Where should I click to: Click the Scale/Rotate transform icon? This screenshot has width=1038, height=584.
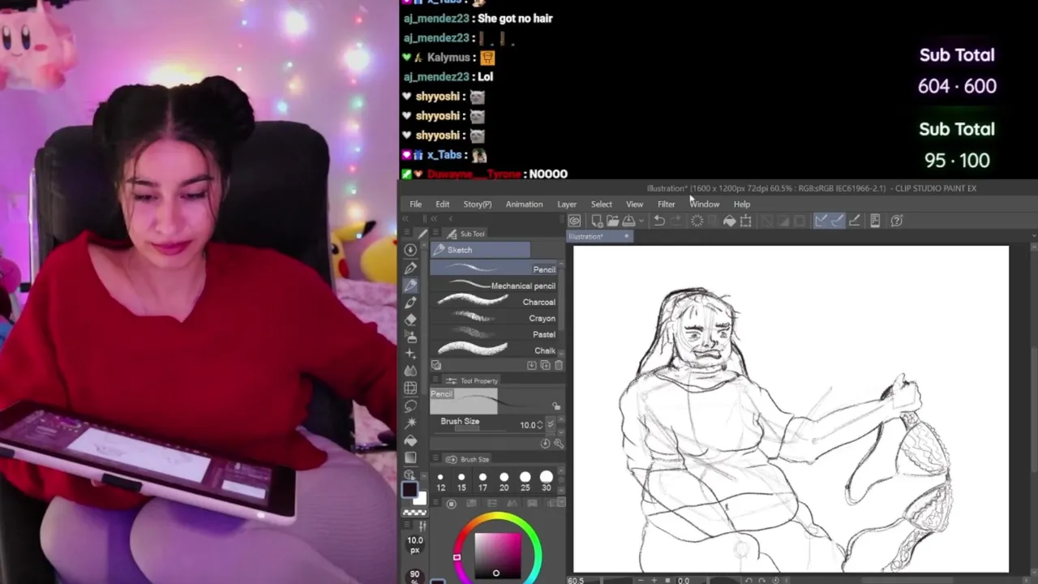coord(745,221)
